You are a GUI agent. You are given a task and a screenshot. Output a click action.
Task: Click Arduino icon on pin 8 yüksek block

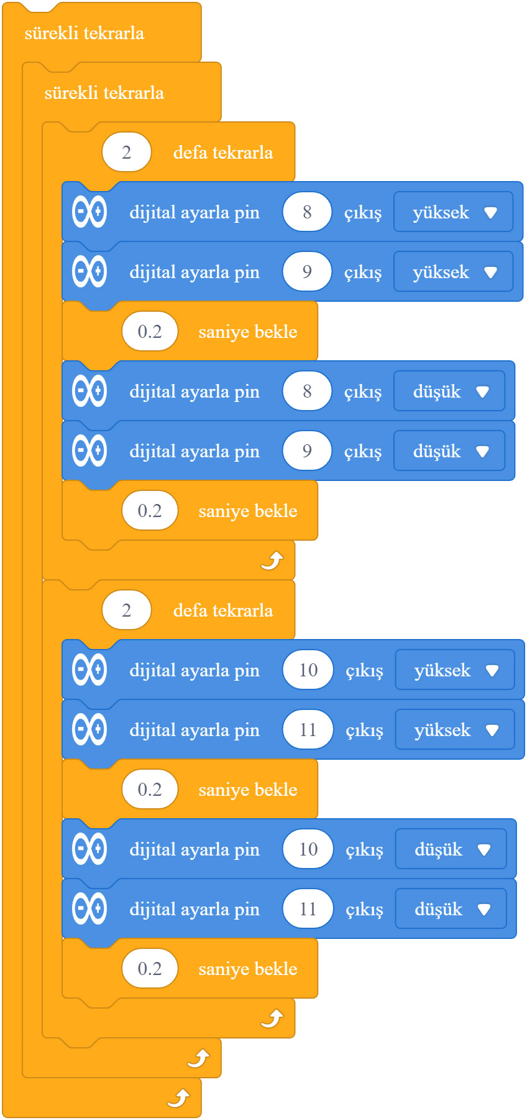(89, 212)
